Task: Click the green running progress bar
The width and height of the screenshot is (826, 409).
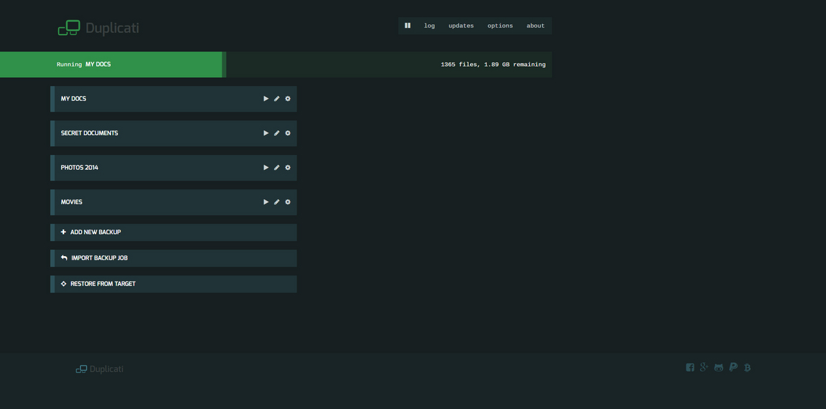Action: (x=112, y=65)
